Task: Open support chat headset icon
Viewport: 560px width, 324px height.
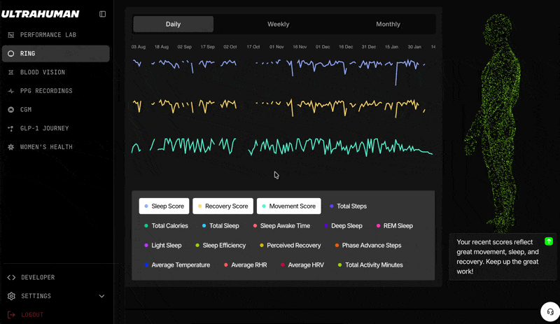Action: click(550, 311)
